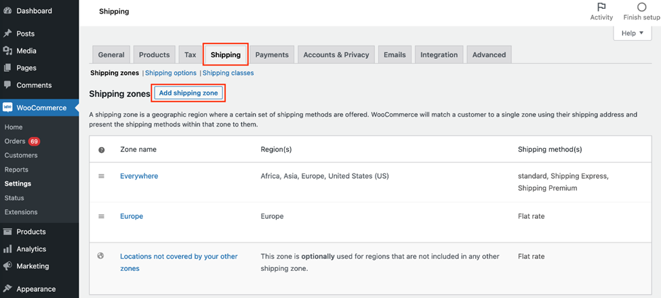Select the Settings submenu item
The width and height of the screenshot is (661, 298).
[18, 184]
